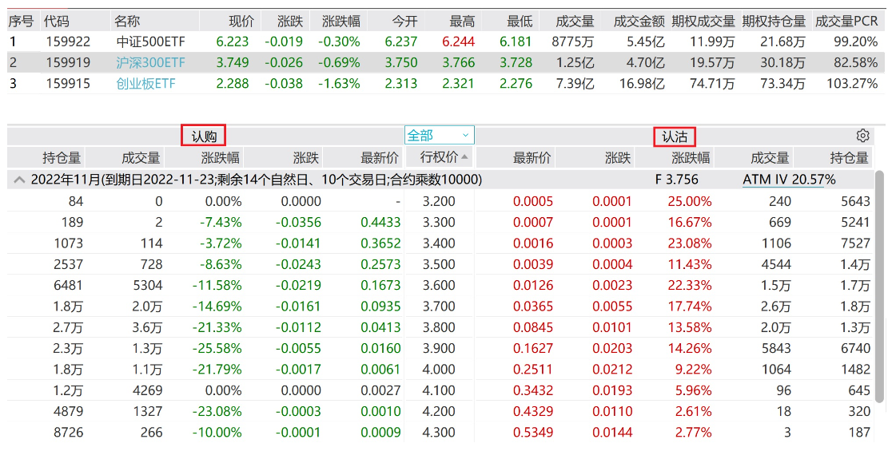Select strike price 4.200 row
The image size is (892, 451).
click(x=439, y=411)
